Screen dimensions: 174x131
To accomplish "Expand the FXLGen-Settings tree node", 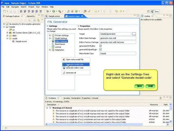I will 50,35.
